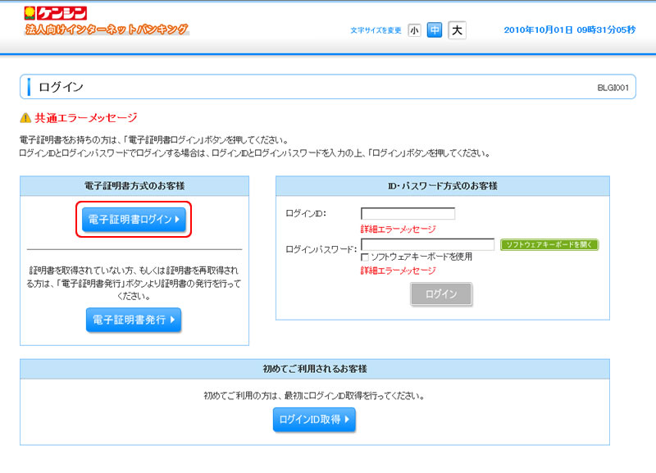The width and height of the screenshot is (656, 473).
Task: Click the ケンシン logo
Action: (x=56, y=12)
